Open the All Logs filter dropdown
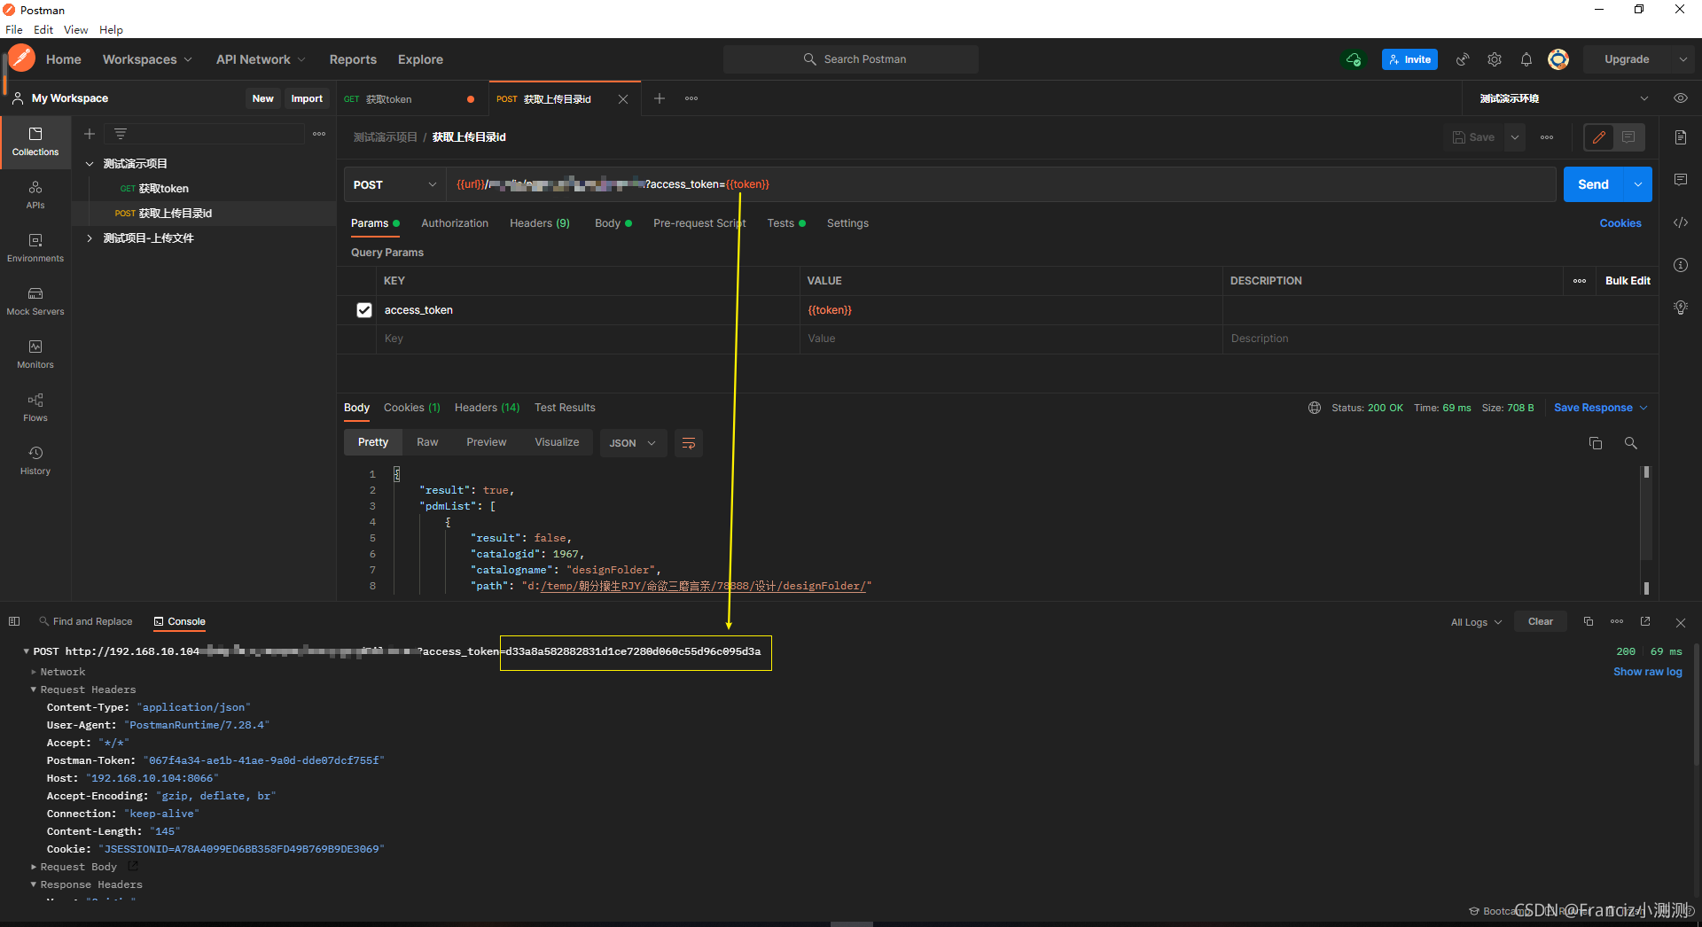The image size is (1702, 927). [x=1476, y=622]
